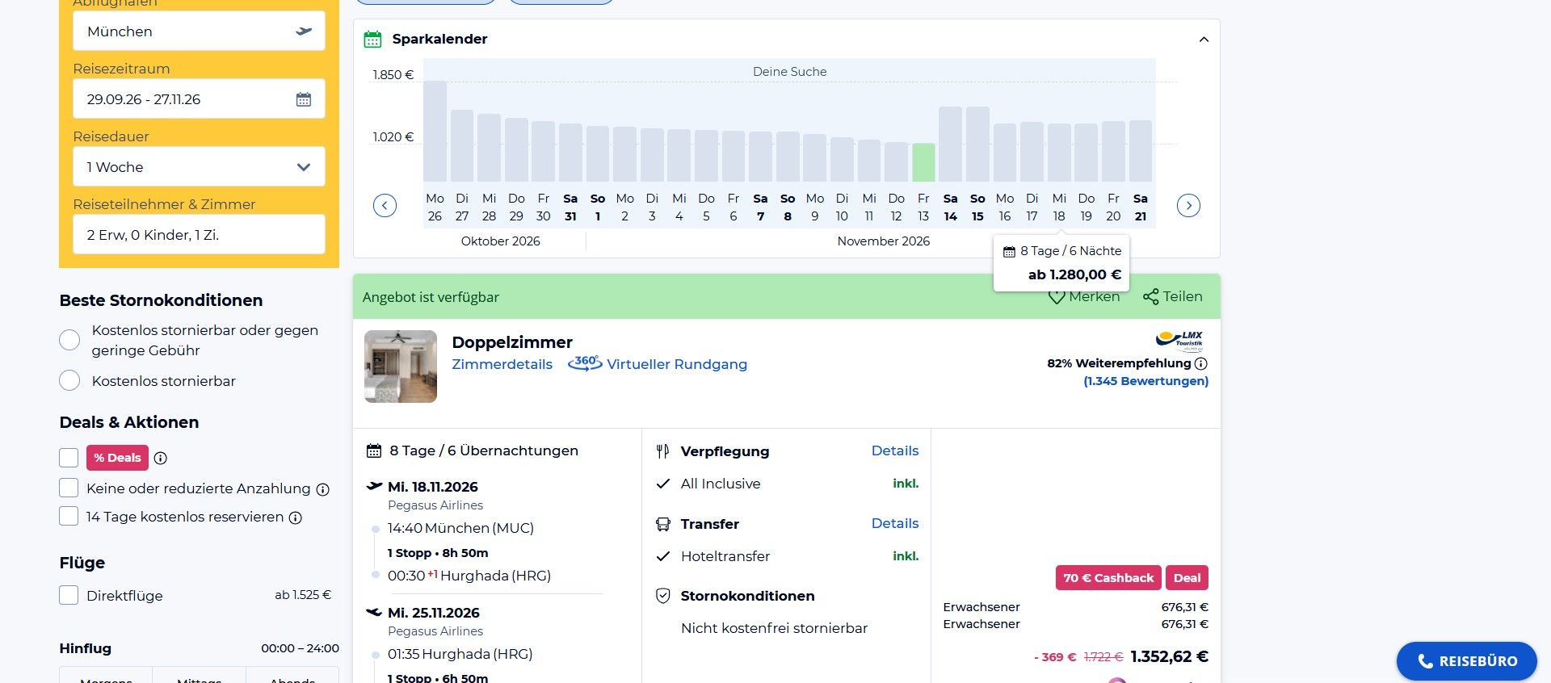Collapse the Sparkalender panel
This screenshot has height=683, width=1551.
pyautogui.click(x=1204, y=39)
